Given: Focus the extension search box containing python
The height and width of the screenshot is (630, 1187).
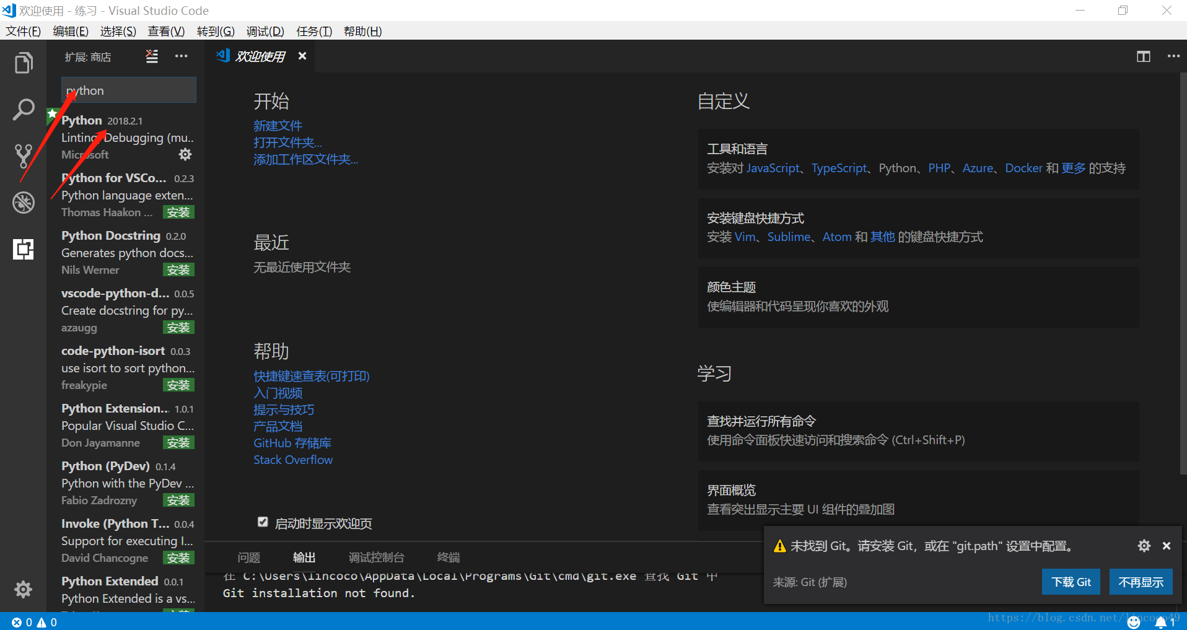Looking at the screenshot, I should point(129,90).
